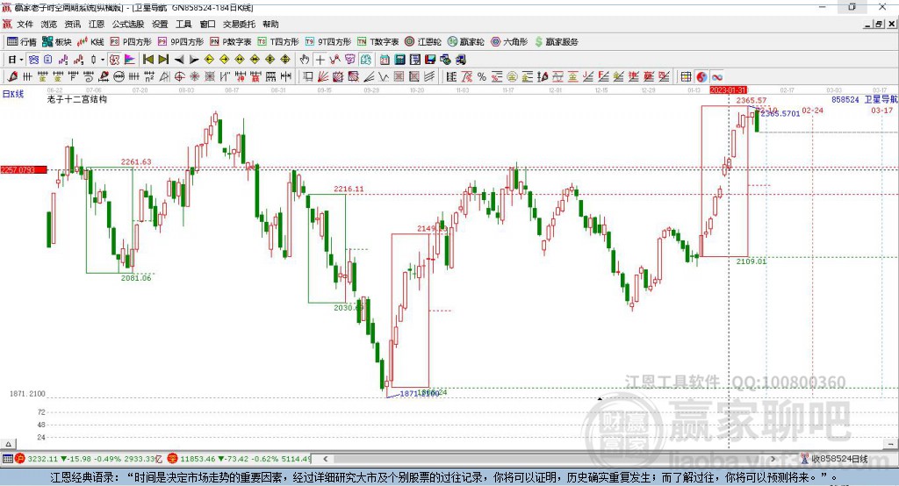Open the 公式选股 menu

(x=128, y=24)
